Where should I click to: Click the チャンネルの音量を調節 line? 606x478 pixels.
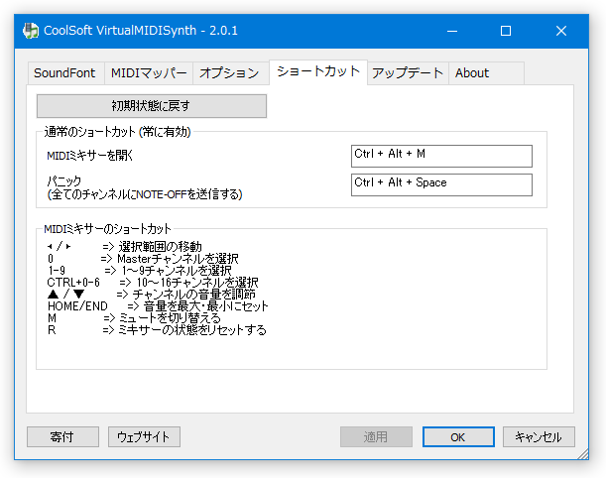151,295
